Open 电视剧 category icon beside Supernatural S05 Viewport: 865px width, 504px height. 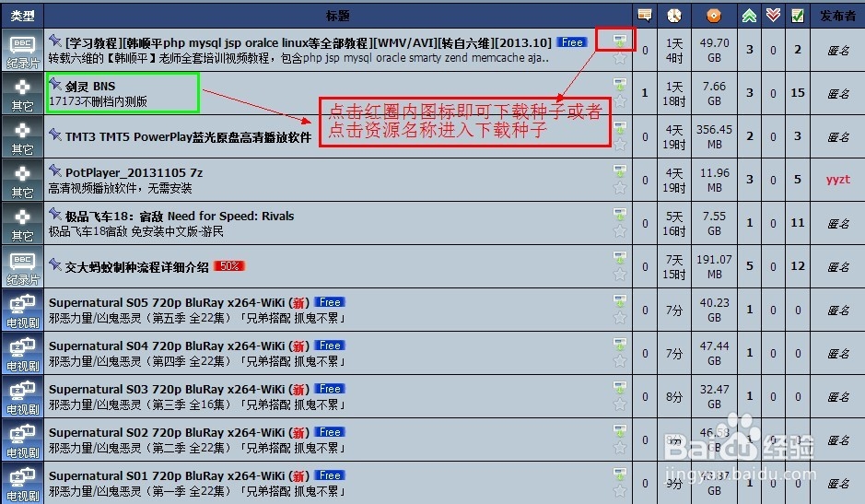click(22, 311)
